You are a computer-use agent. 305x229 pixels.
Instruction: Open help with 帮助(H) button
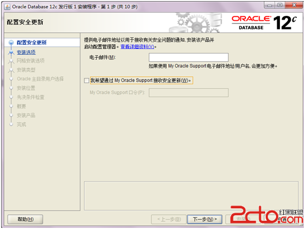tap(25, 219)
